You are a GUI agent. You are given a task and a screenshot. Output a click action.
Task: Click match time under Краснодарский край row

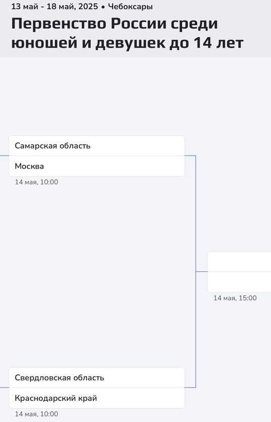[36, 414]
